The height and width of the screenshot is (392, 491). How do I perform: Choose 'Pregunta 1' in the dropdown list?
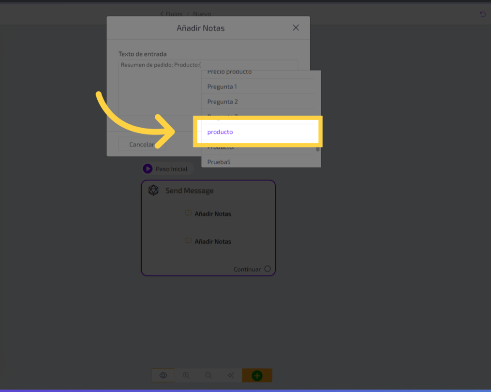click(x=222, y=87)
